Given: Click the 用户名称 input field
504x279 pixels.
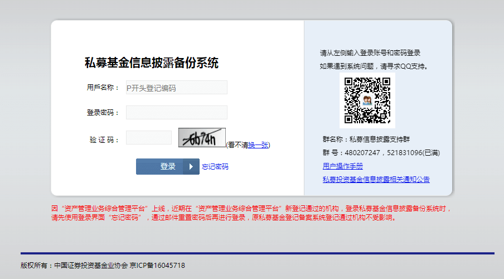Looking at the screenshot, I should point(176,88).
